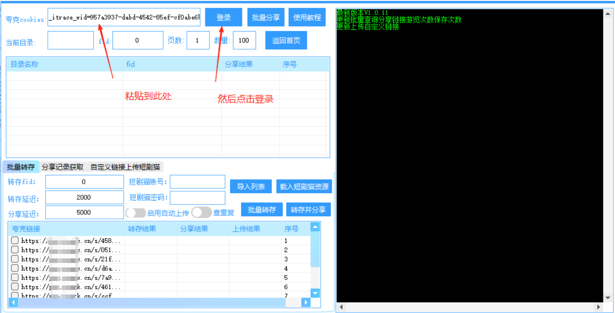Viewport: 615px width, 313px height.
Task: Click the fid column header in directory table
Action: click(x=172, y=64)
